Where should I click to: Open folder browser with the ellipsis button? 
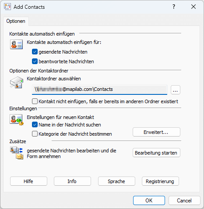pos(176,90)
